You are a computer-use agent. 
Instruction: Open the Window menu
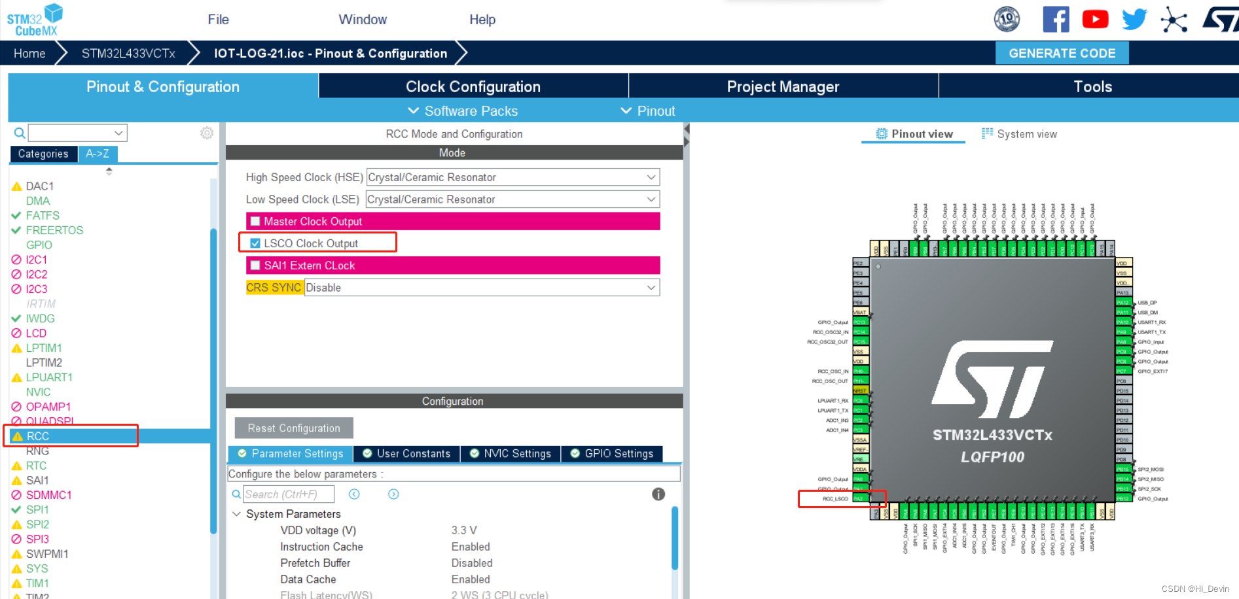(362, 19)
